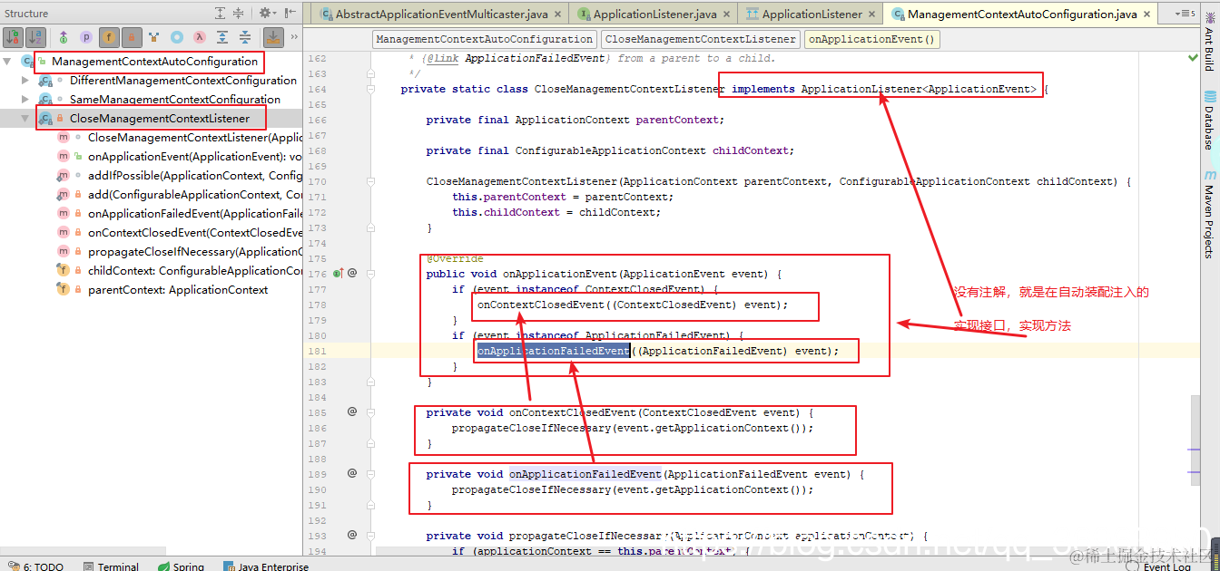The image size is (1220, 571).
Task: Click Collapse All in Structure panel header
Action: [238, 13]
